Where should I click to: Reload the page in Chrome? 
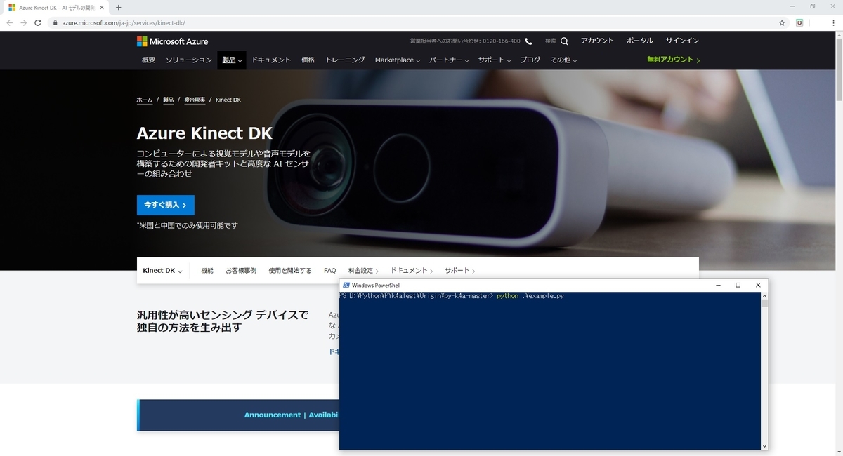click(x=38, y=22)
